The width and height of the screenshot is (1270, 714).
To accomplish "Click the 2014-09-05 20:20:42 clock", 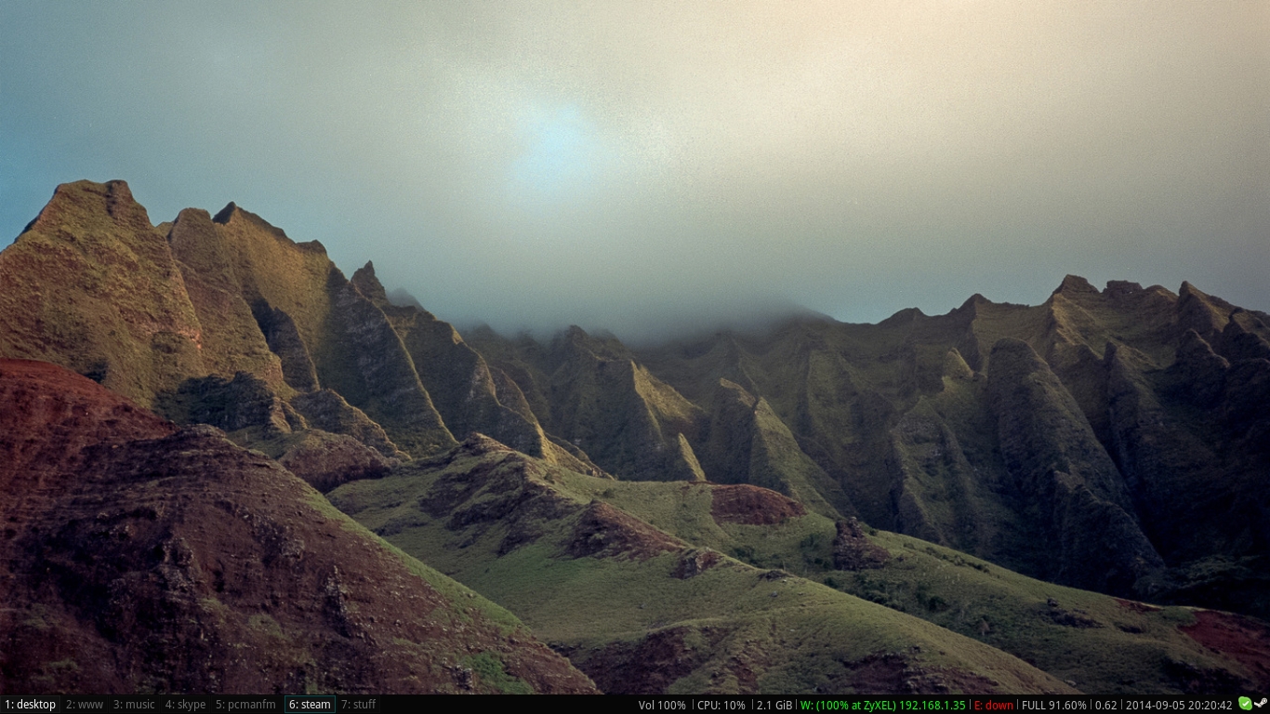I will [x=1179, y=705].
